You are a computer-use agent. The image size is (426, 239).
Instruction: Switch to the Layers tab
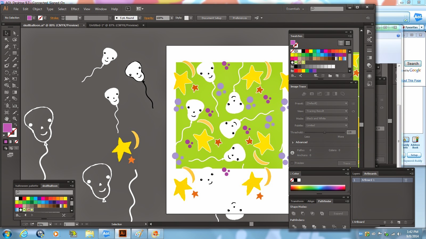click(x=356, y=174)
